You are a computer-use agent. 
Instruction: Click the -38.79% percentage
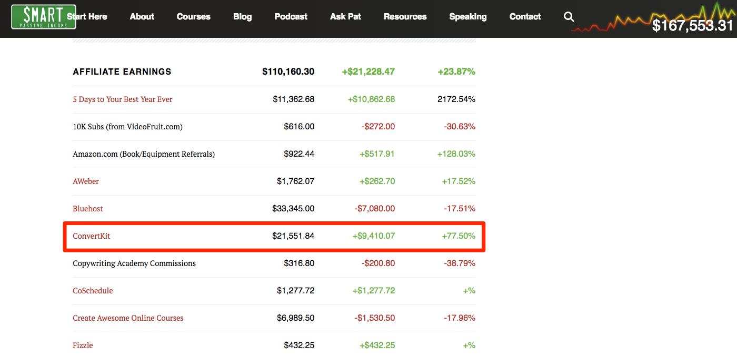click(x=459, y=263)
